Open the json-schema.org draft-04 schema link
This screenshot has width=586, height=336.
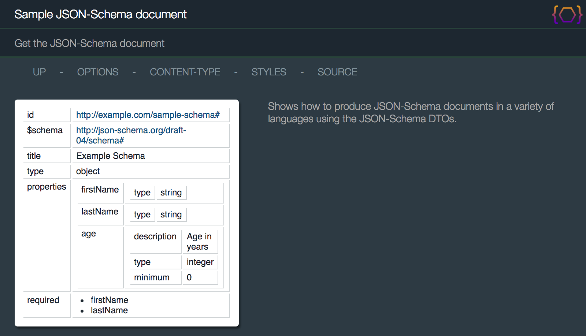point(131,135)
